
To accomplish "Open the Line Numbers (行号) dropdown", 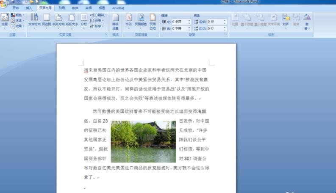I will (97, 20).
